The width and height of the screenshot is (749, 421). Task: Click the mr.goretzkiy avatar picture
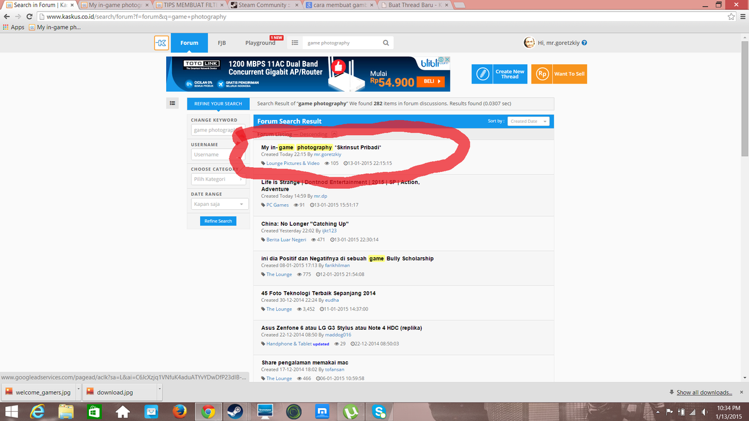click(529, 43)
